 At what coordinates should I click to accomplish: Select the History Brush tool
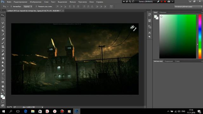click(x=3, y=50)
